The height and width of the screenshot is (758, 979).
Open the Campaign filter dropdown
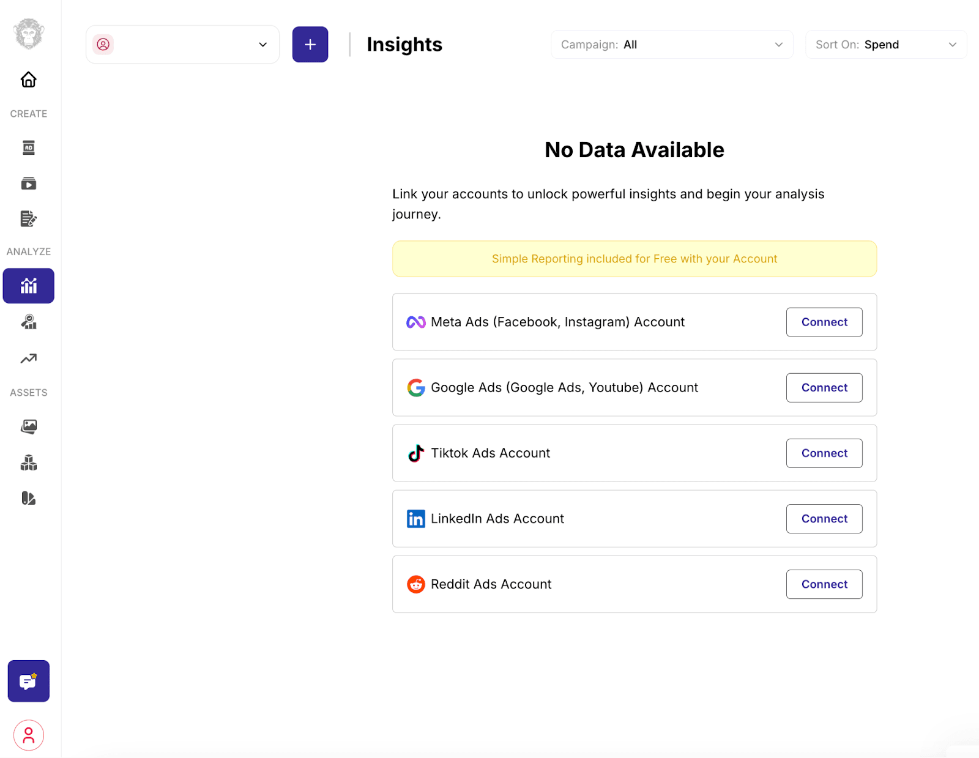671,45
